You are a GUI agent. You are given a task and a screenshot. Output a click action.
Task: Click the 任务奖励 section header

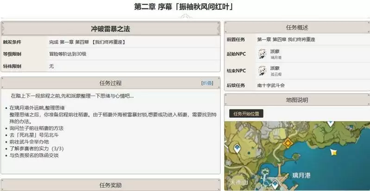pos(110,185)
